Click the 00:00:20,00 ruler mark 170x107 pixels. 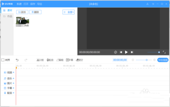tap(42, 66)
